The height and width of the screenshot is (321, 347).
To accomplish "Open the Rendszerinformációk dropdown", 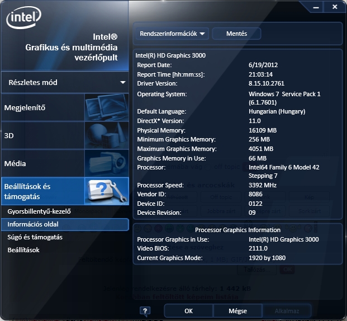I will (x=172, y=34).
